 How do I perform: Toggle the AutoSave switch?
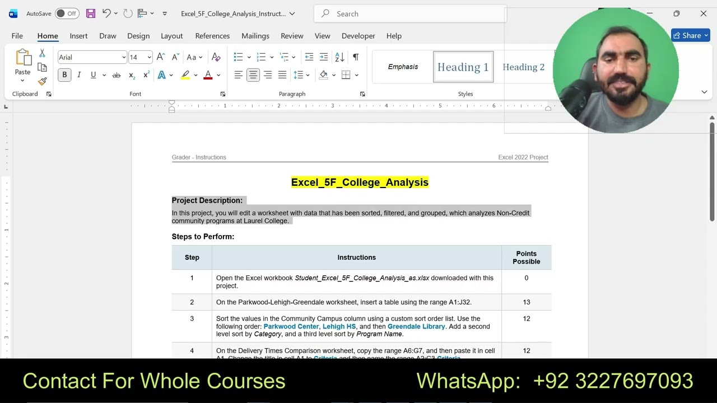(67, 13)
